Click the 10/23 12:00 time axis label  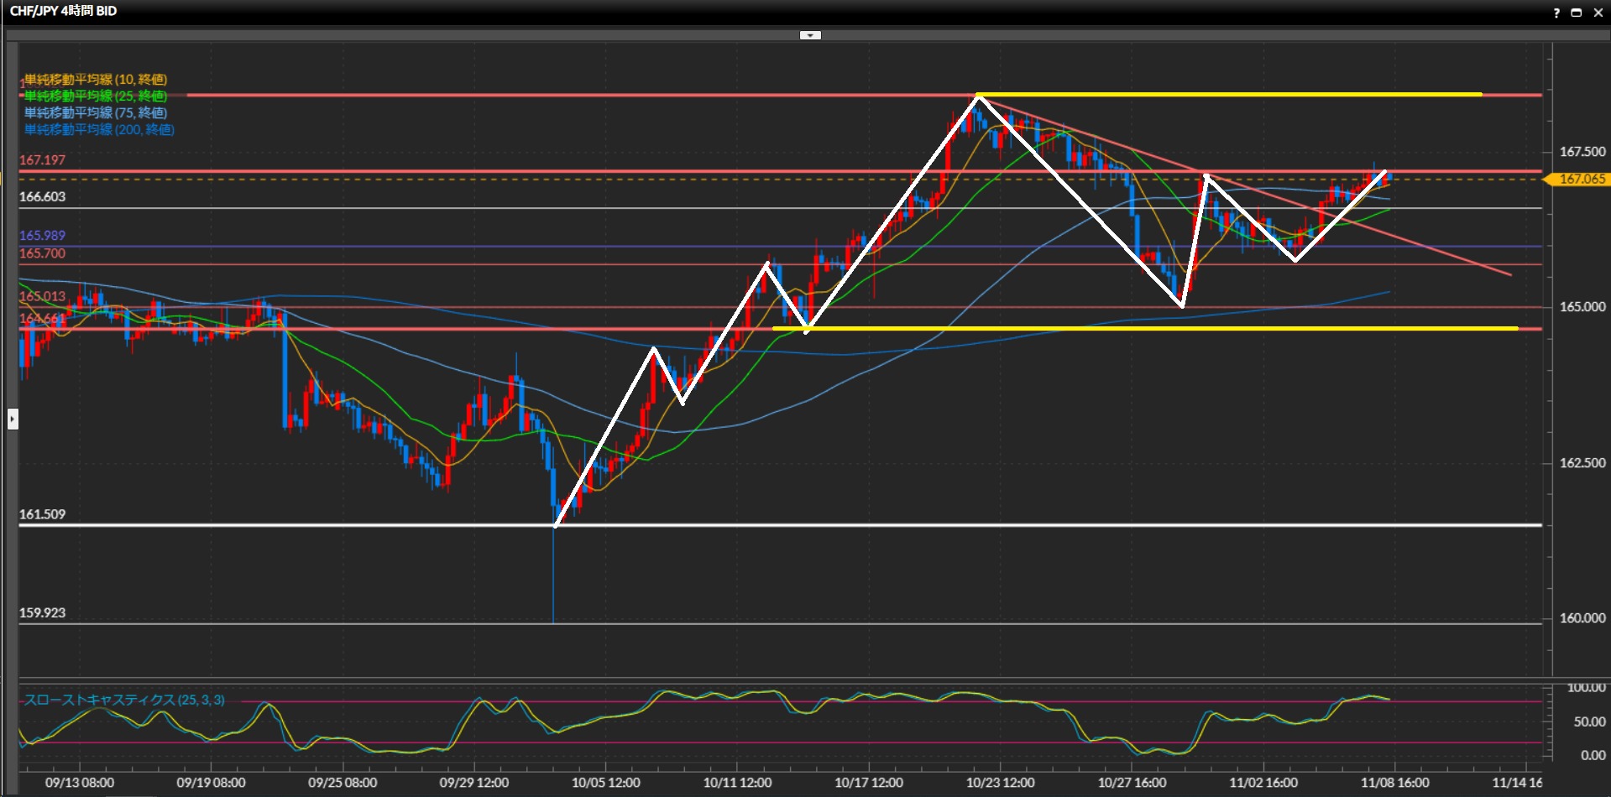[1000, 783]
